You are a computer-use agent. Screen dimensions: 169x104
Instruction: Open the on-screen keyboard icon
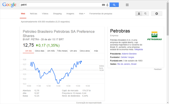(103, 5)
